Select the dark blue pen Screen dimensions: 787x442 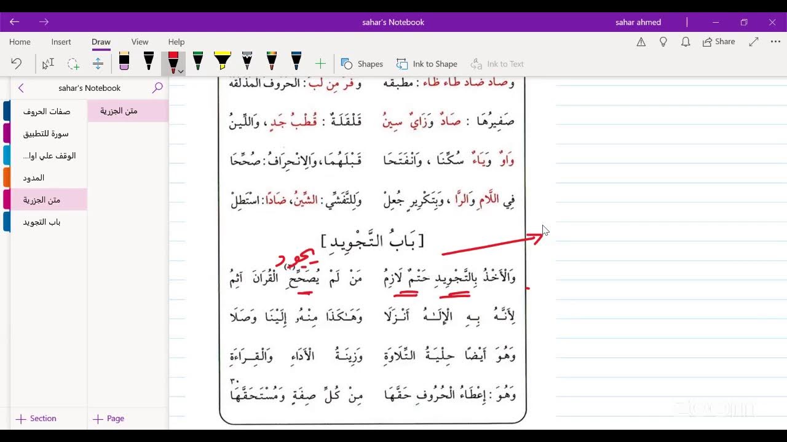tap(296, 61)
